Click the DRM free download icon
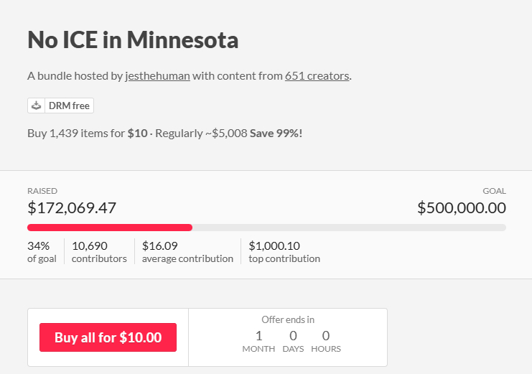Screen dimensions: 532x374 (x=36, y=106)
